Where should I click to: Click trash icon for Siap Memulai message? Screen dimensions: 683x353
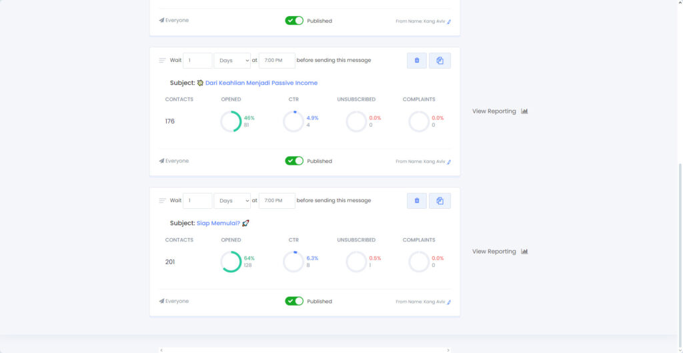coord(417,201)
